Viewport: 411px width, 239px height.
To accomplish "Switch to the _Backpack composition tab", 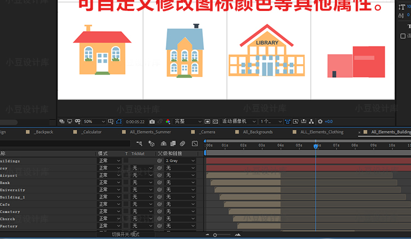I will pos(44,132).
